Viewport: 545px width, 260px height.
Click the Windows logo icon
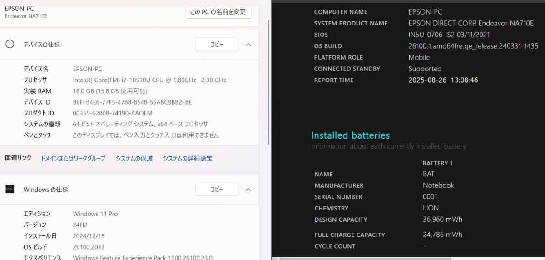pyautogui.click(x=10, y=189)
